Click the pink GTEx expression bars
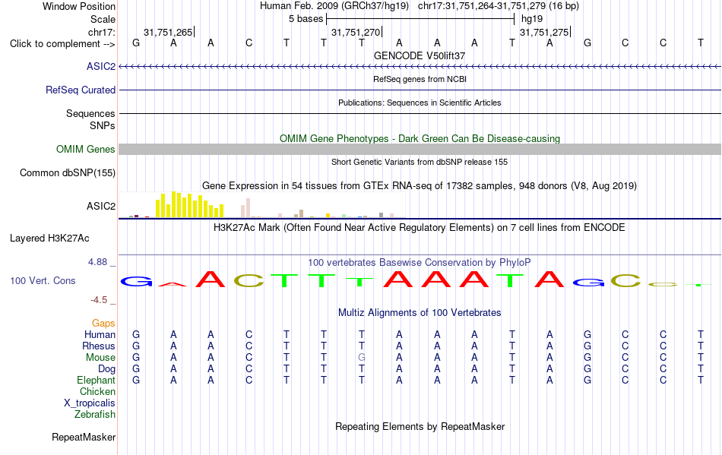The width and height of the screenshot is (722, 455). pos(246,208)
